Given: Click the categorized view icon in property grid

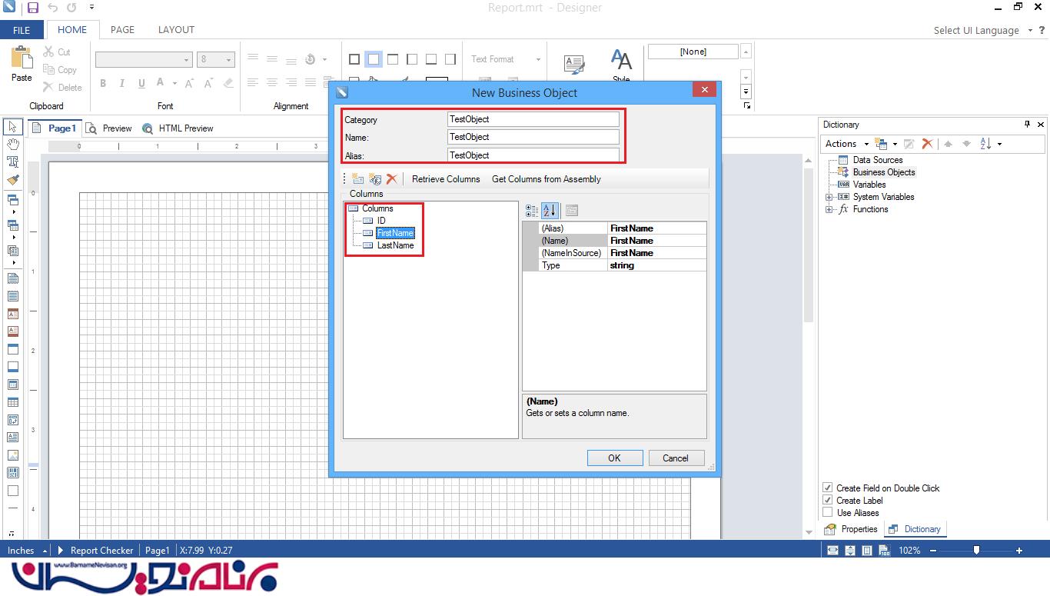Looking at the screenshot, I should (x=532, y=211).
